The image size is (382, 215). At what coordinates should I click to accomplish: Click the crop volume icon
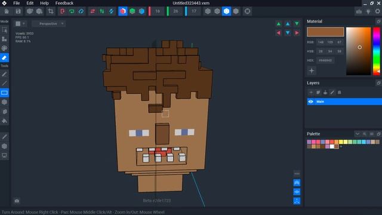click(51, 11)
